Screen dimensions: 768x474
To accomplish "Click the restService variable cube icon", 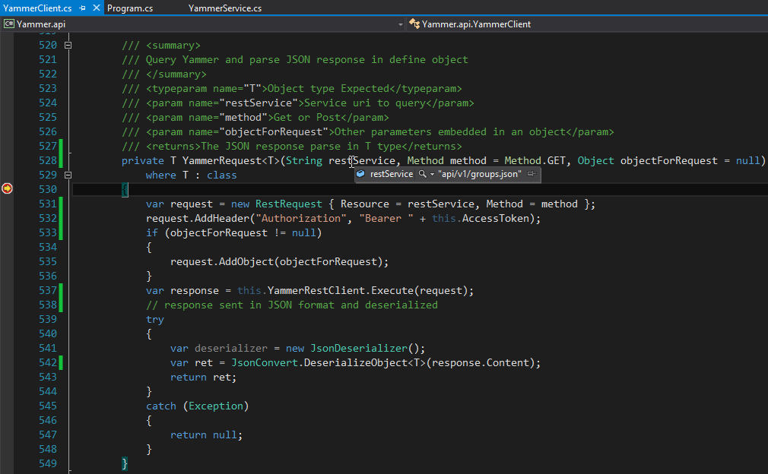I will 361,174.
